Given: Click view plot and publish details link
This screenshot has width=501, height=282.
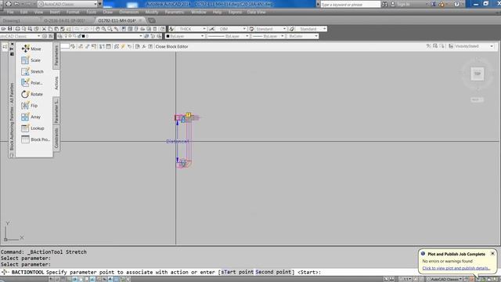Looking at the screenshot, I should pos(456,268).
